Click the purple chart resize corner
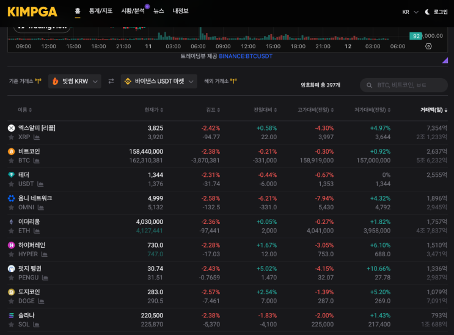 click(x=445, y=60)
